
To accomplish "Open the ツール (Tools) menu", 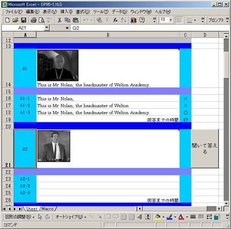I will pyautogui.click(x=101, y=12).
